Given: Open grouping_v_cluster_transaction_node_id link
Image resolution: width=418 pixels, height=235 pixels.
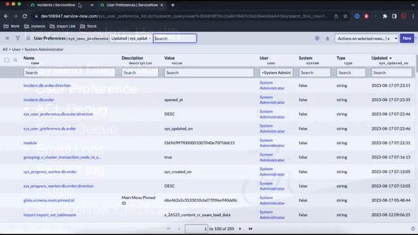Looking at the screenshot, I should point(62,157).
